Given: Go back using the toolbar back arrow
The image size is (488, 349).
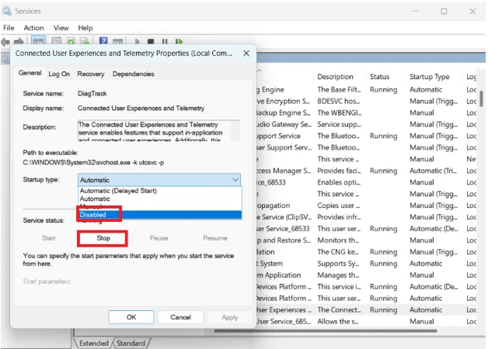Looking at the screenshot, I should point(5,41).
